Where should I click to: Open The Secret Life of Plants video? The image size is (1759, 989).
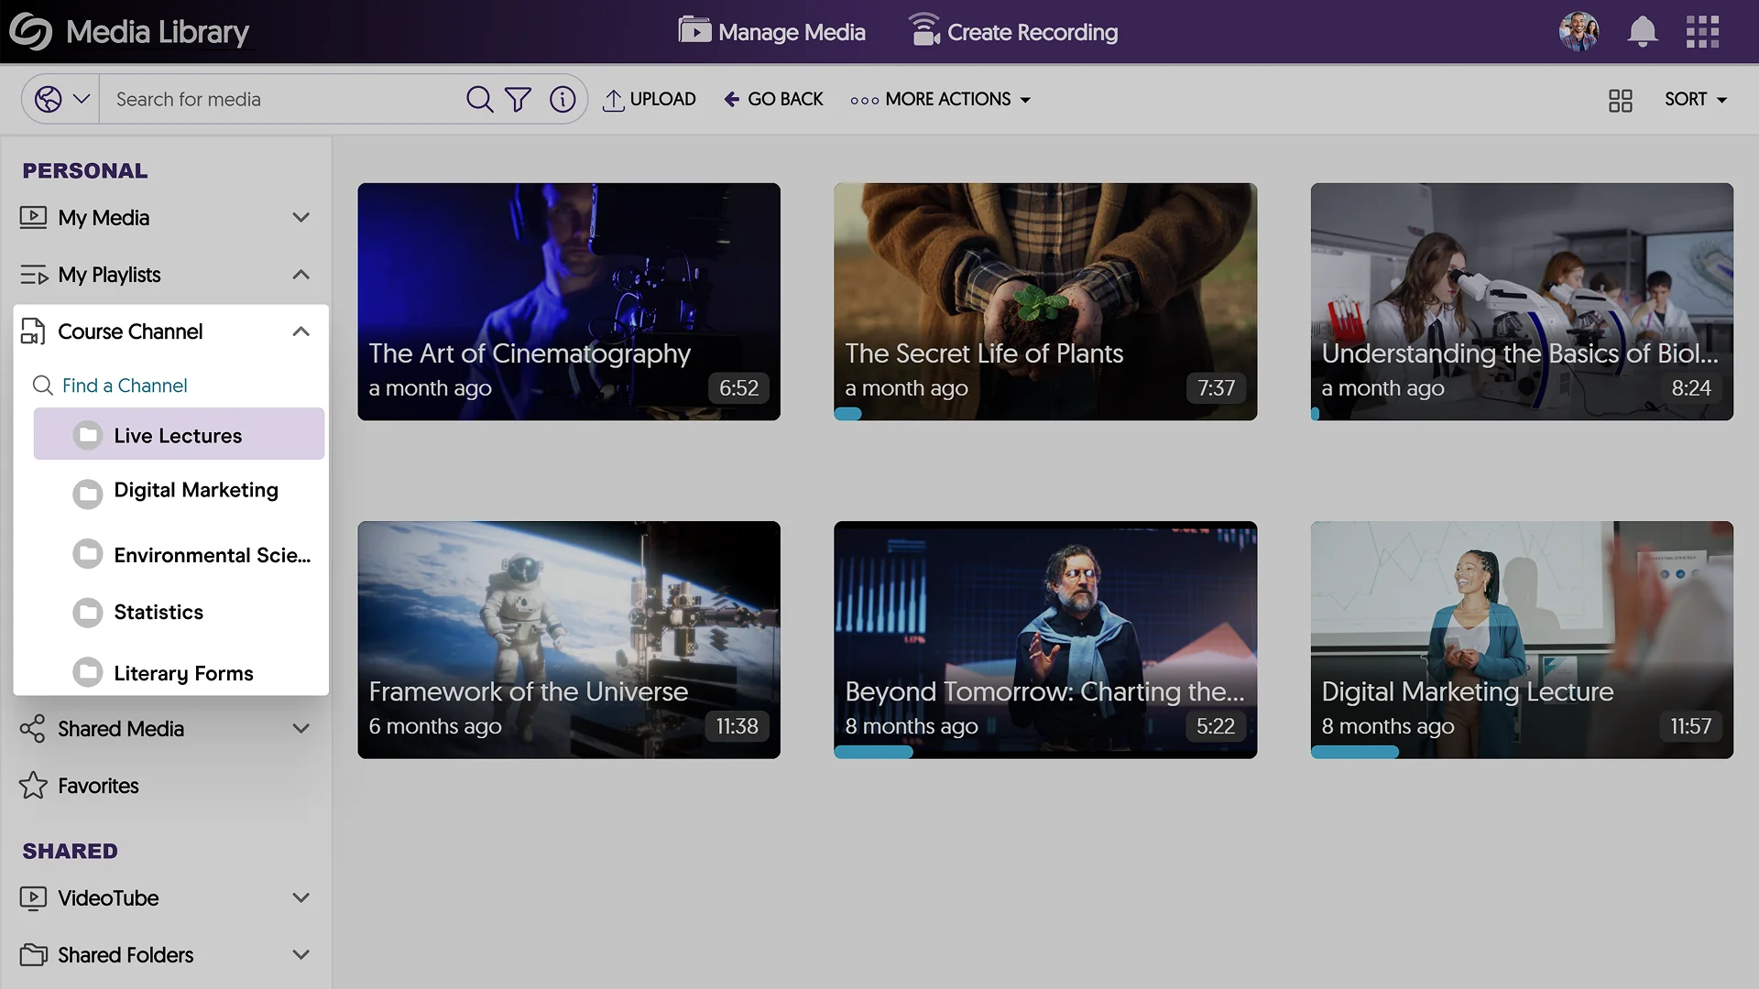coord(1044,301)
